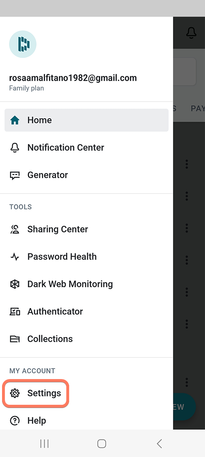
Task: Tap the account email rosaamalfitano1982@gmail.com
Action: [73, 78]
